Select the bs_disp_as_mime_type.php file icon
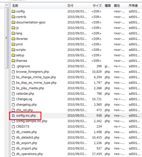The width and height of the screenshot is (142, 157). (13, 83)
